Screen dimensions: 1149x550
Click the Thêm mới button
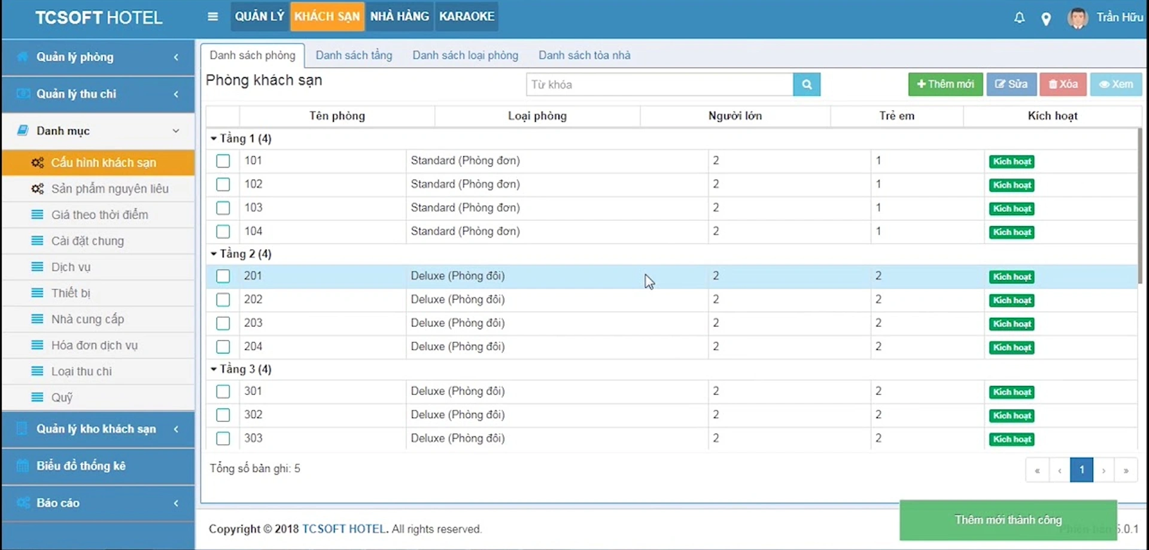click(x=945, y=84)
